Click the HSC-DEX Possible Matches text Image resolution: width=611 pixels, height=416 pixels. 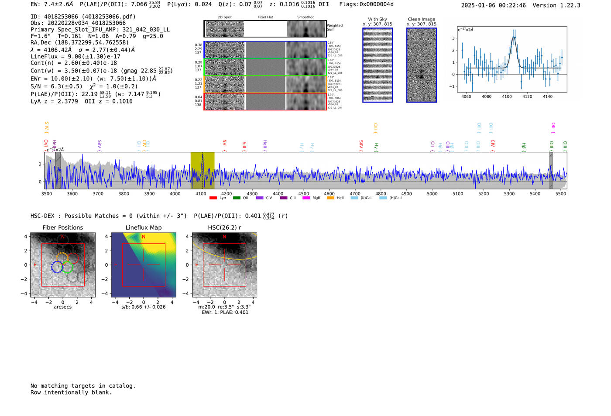109,216
